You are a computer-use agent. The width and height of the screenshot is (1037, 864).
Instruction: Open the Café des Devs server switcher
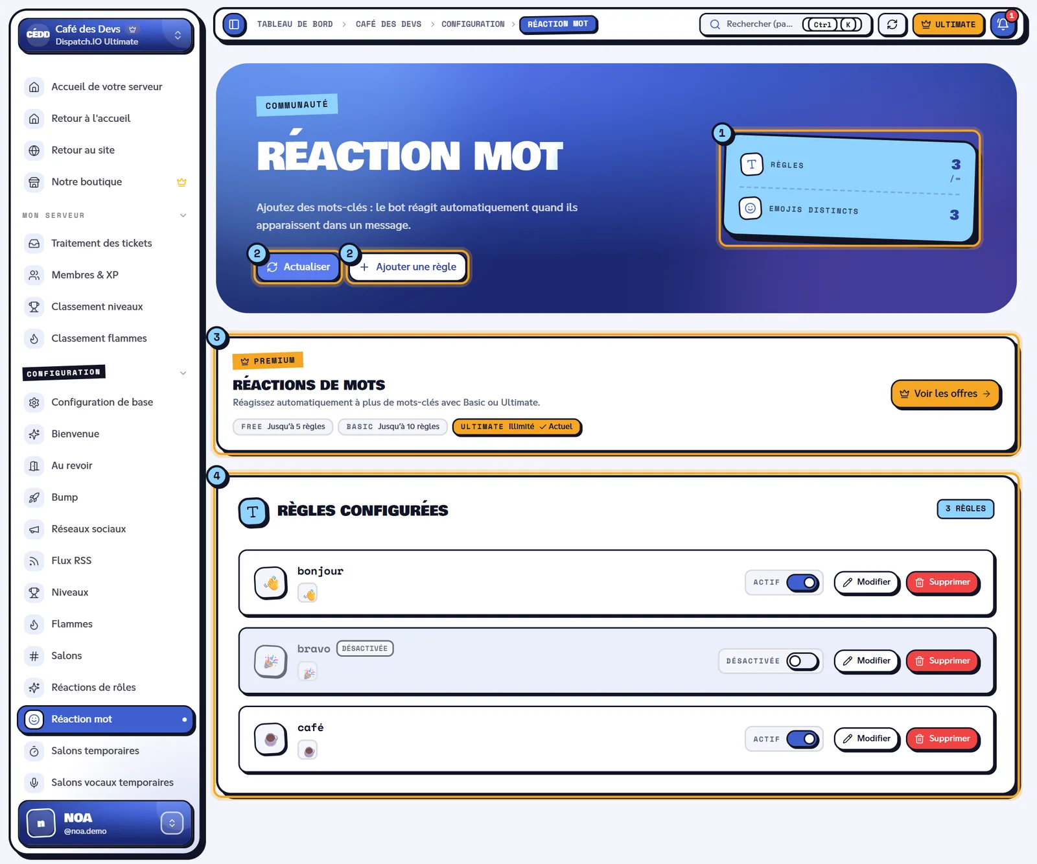106,35
